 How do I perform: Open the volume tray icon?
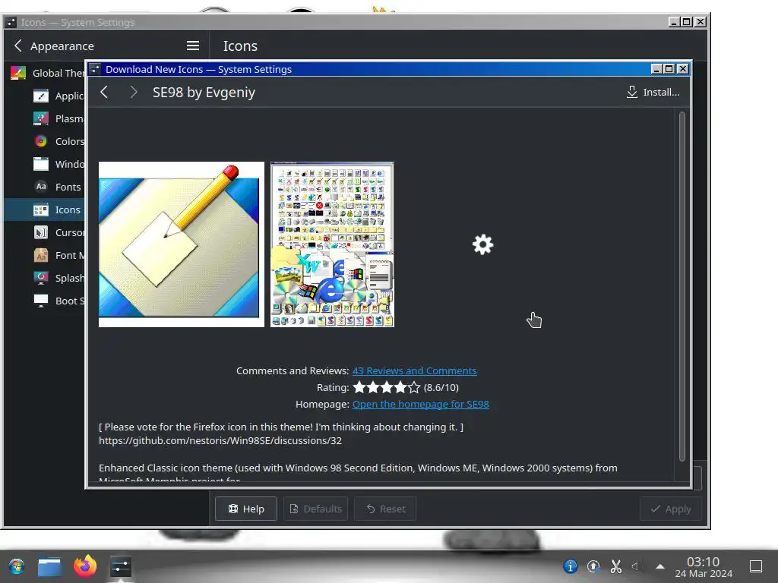[x=635, y=566]
